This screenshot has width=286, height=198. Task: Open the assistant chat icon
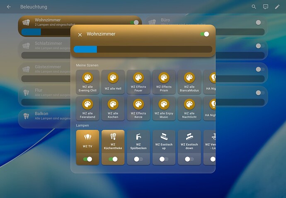click(x=266, y=7)
